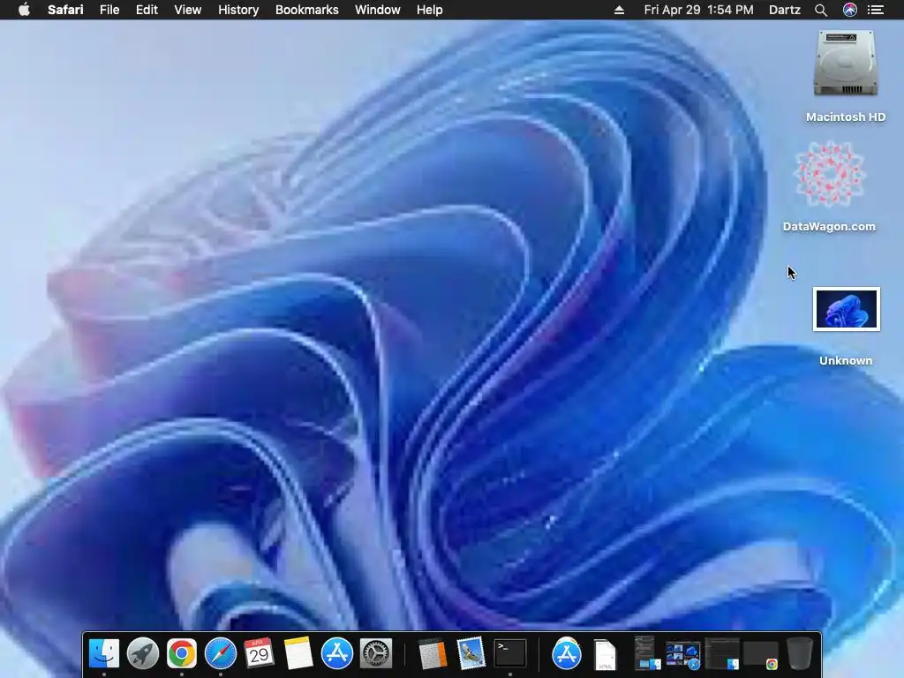
Task: Open the Terminal app in Dock
Action: [x=510, y=653]
